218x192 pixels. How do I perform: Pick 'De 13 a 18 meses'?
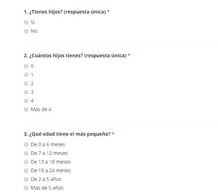pyautogui.click(x=26, y=162)
